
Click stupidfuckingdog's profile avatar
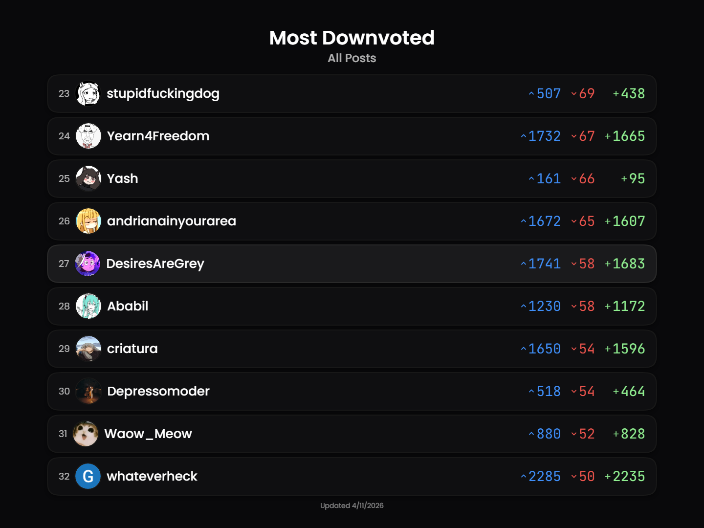(88, 93)
